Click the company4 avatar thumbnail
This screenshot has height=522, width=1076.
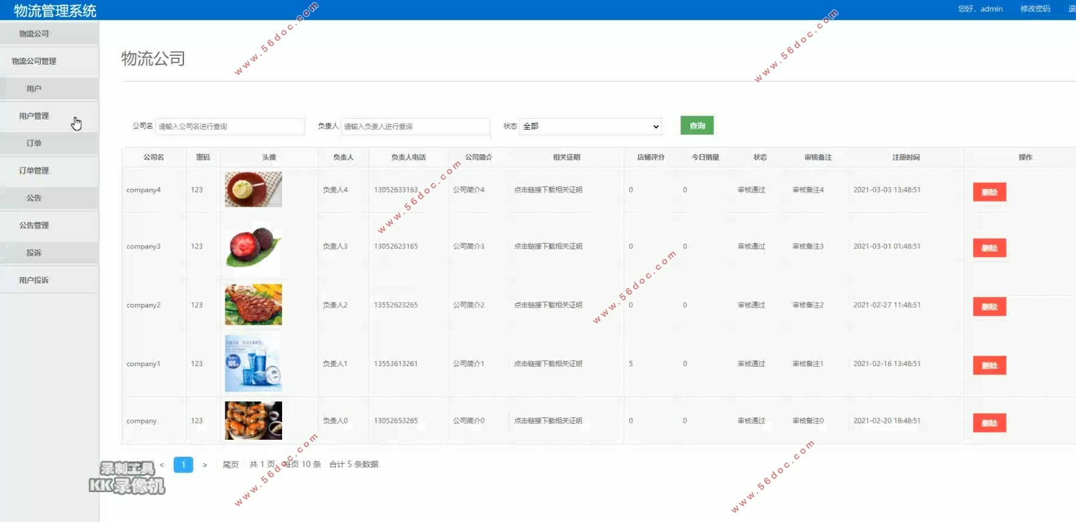pos(253,189)
